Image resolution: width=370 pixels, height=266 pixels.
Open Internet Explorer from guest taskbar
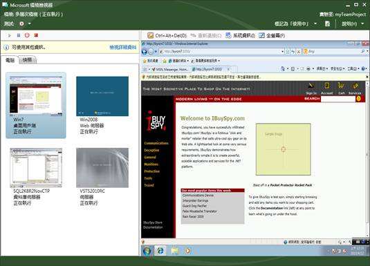[160, 250]
